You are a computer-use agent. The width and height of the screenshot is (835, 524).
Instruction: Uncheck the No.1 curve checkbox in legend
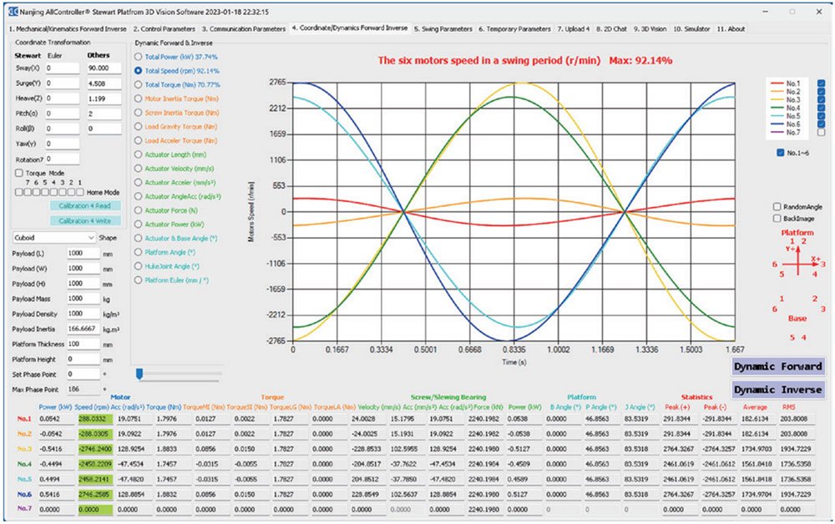click(x=820, y=83)
